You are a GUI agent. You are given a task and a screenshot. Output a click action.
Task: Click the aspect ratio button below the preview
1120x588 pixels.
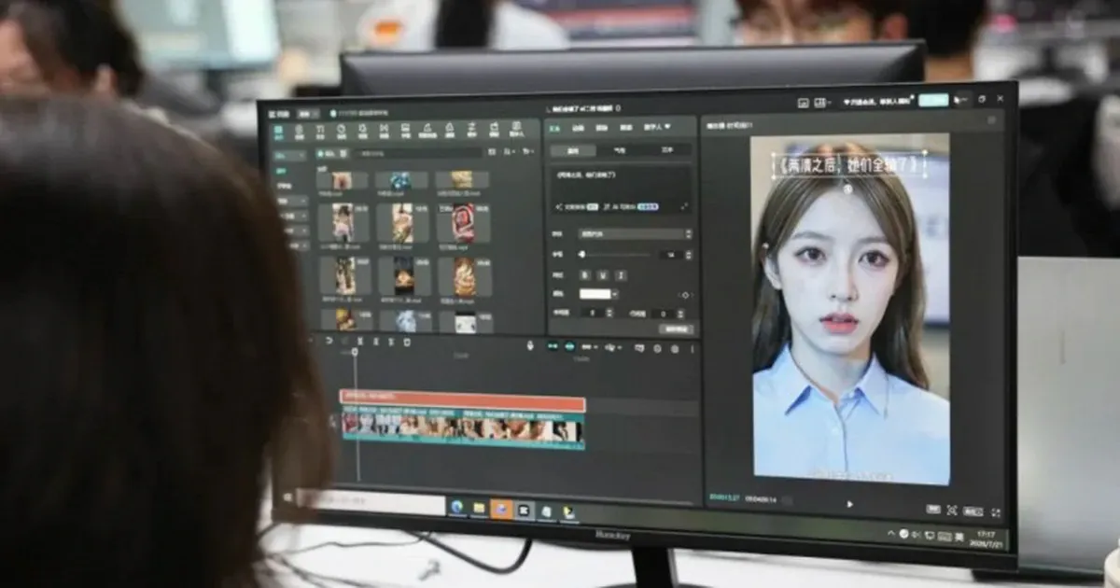973,511
